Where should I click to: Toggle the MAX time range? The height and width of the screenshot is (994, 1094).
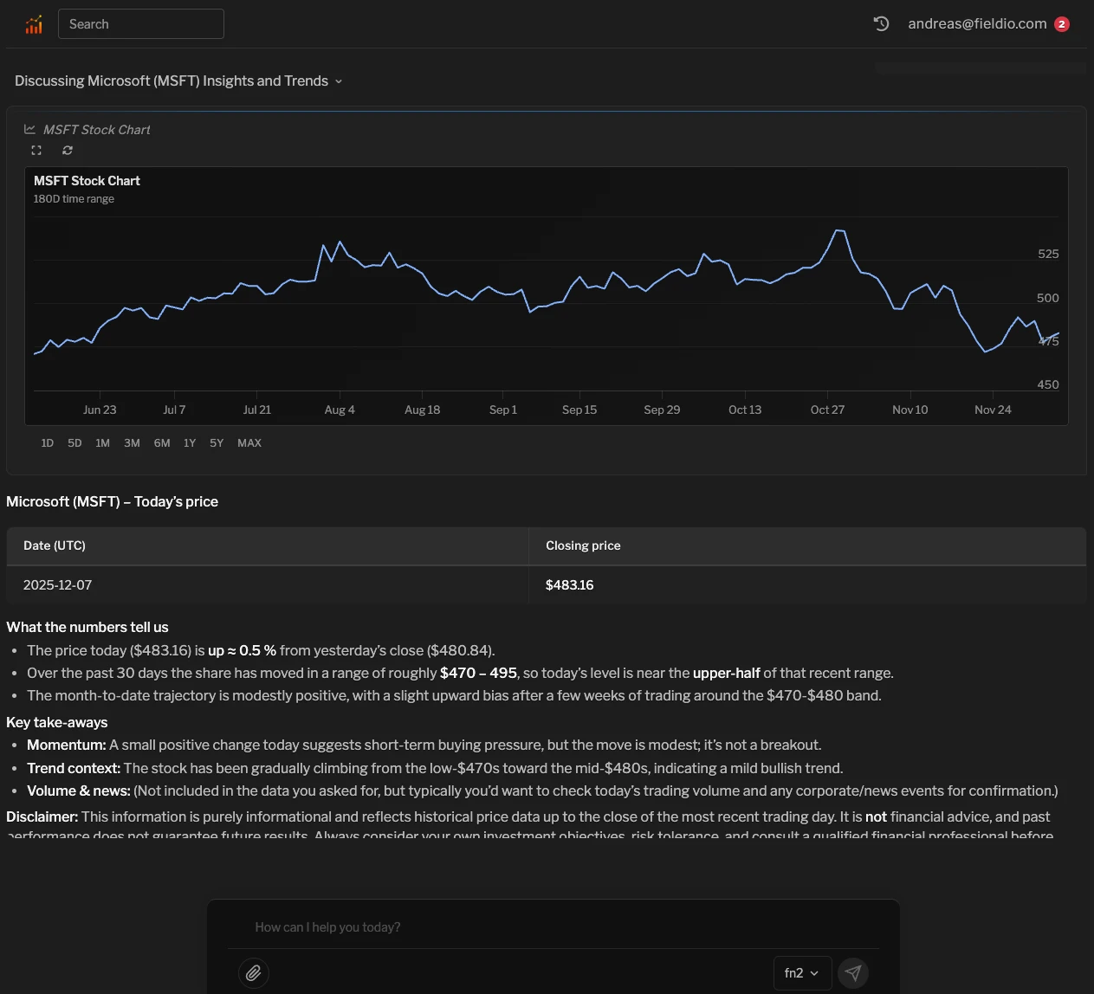pos(249,442)
